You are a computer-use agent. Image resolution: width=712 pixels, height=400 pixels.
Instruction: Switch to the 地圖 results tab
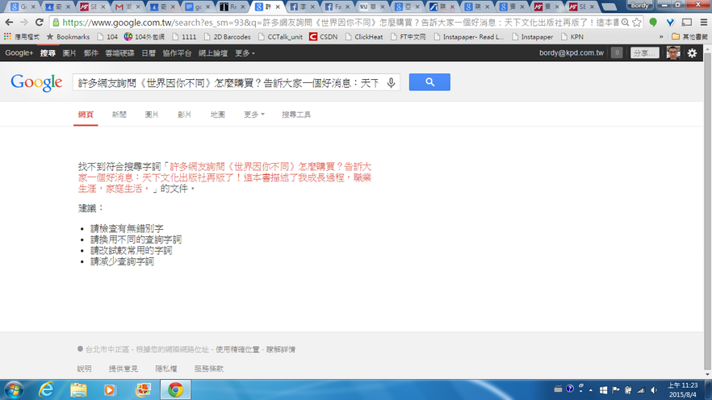[217, 115]
